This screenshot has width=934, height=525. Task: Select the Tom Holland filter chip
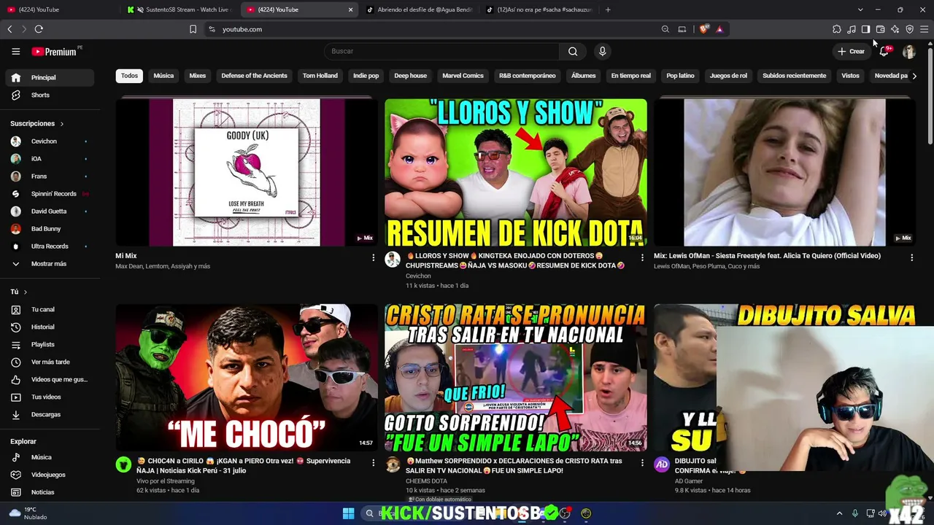coord(320,76)
